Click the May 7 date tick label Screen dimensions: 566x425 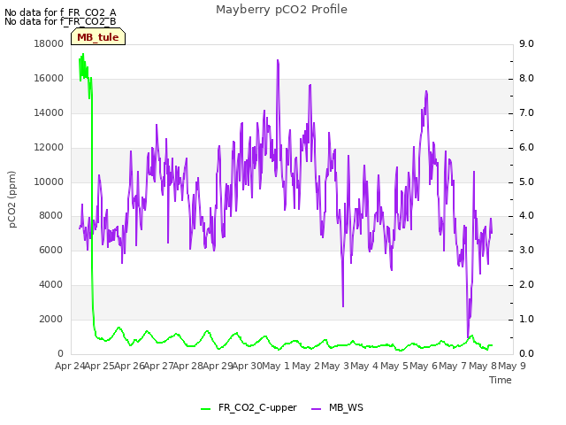[453, 366]
